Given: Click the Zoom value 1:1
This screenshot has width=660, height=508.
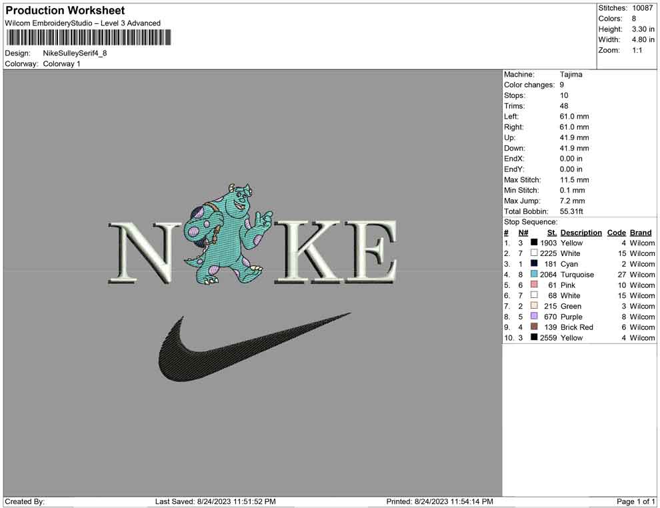Looking at the screenshot, I should [637, 50].
